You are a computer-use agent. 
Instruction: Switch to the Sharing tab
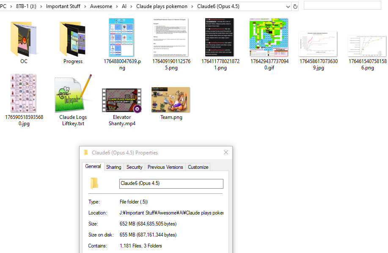pyautogui.click(x=113, y=167)
